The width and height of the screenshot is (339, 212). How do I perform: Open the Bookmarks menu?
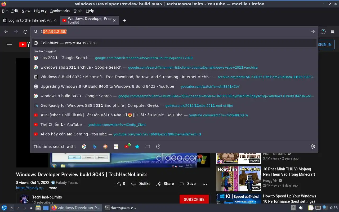click(60, 11)
